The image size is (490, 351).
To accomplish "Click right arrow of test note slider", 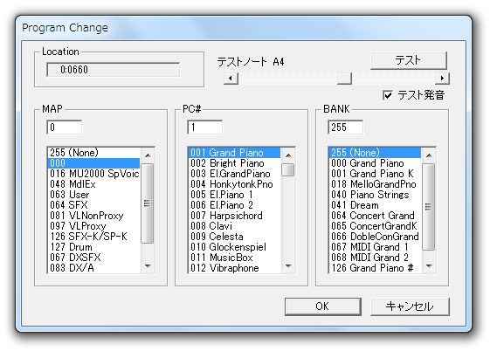I will pos(442,78).
